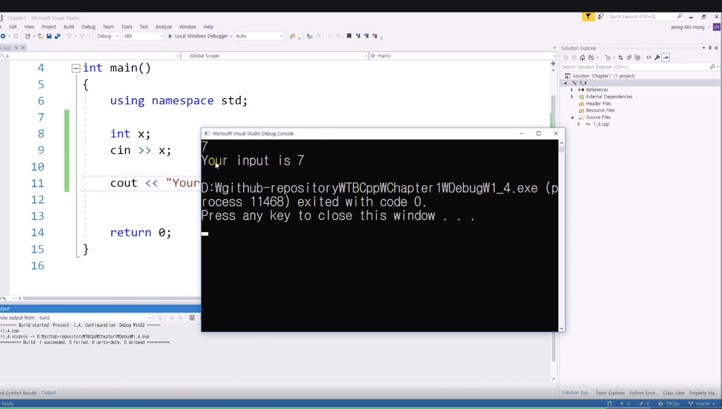The image size is (722, 409).
Task: Maximize the Debug Console window
Action: coord(538,133)
